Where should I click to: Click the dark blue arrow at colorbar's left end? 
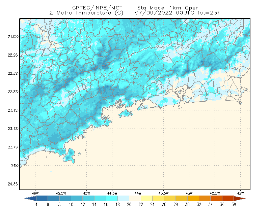(31, 199)
